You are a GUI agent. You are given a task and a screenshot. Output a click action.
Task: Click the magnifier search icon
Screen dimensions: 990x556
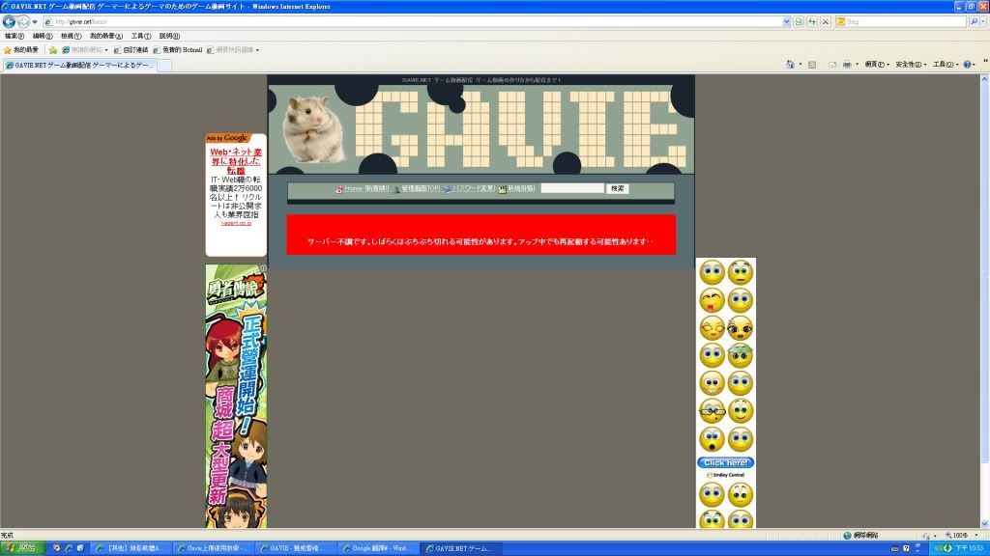coord(975,21)
